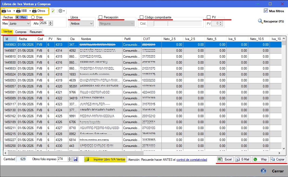The image size is (288, 177).
Task: Click the green checkmark toolbar icon
Action: click(x=53, y=11)
